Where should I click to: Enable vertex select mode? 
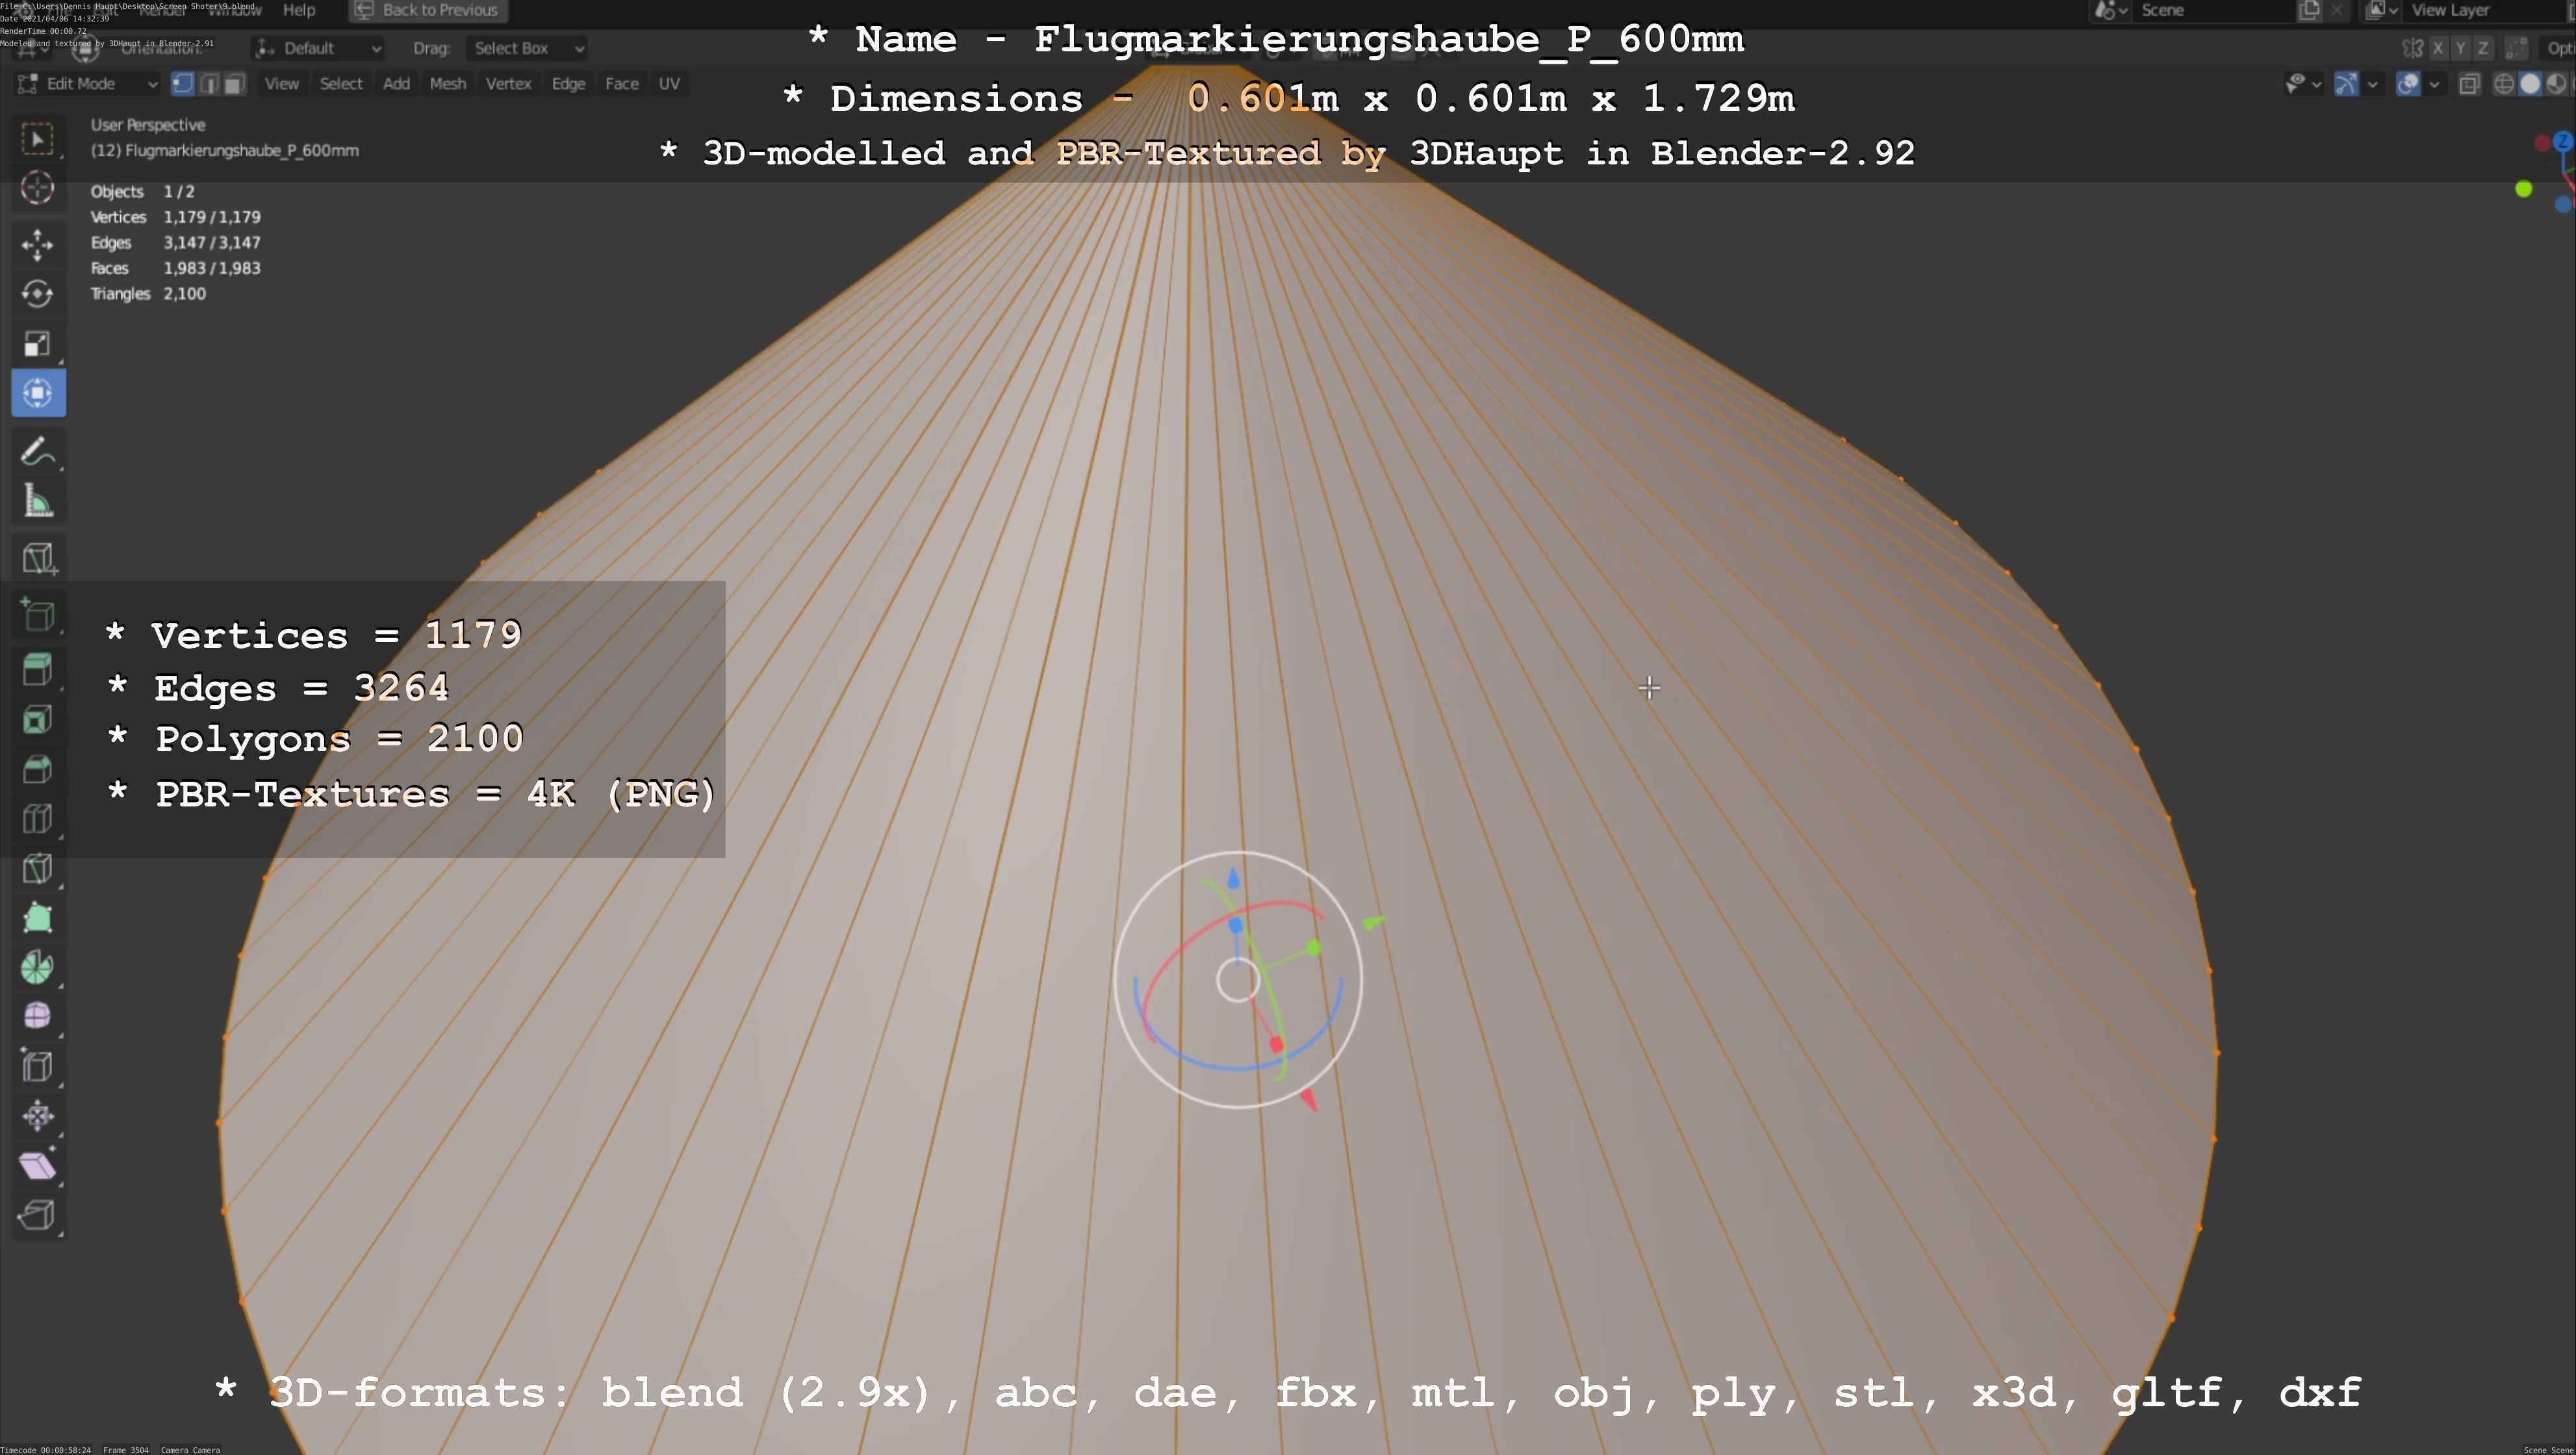tap(183, 84)
